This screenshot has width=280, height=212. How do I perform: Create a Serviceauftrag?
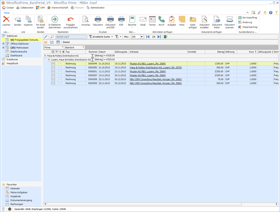(x=248, y=18)
